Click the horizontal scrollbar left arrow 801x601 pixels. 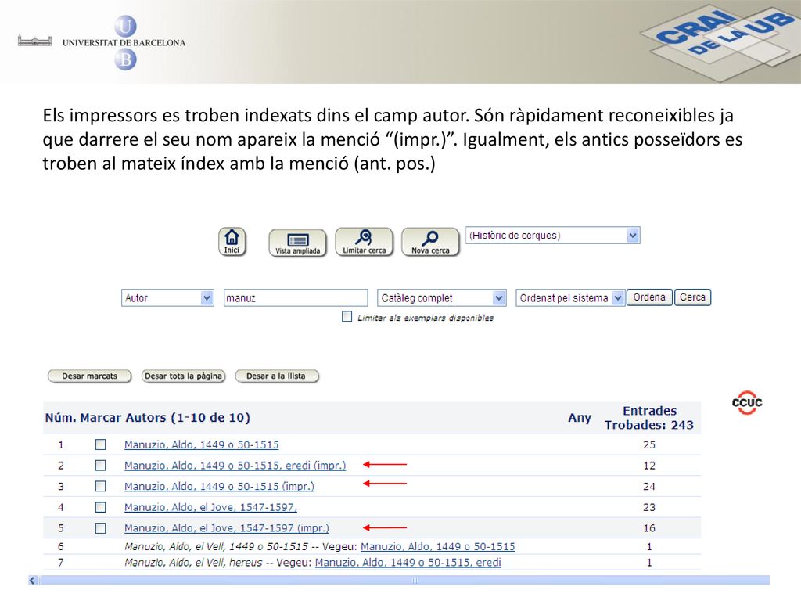click(33, 580)
